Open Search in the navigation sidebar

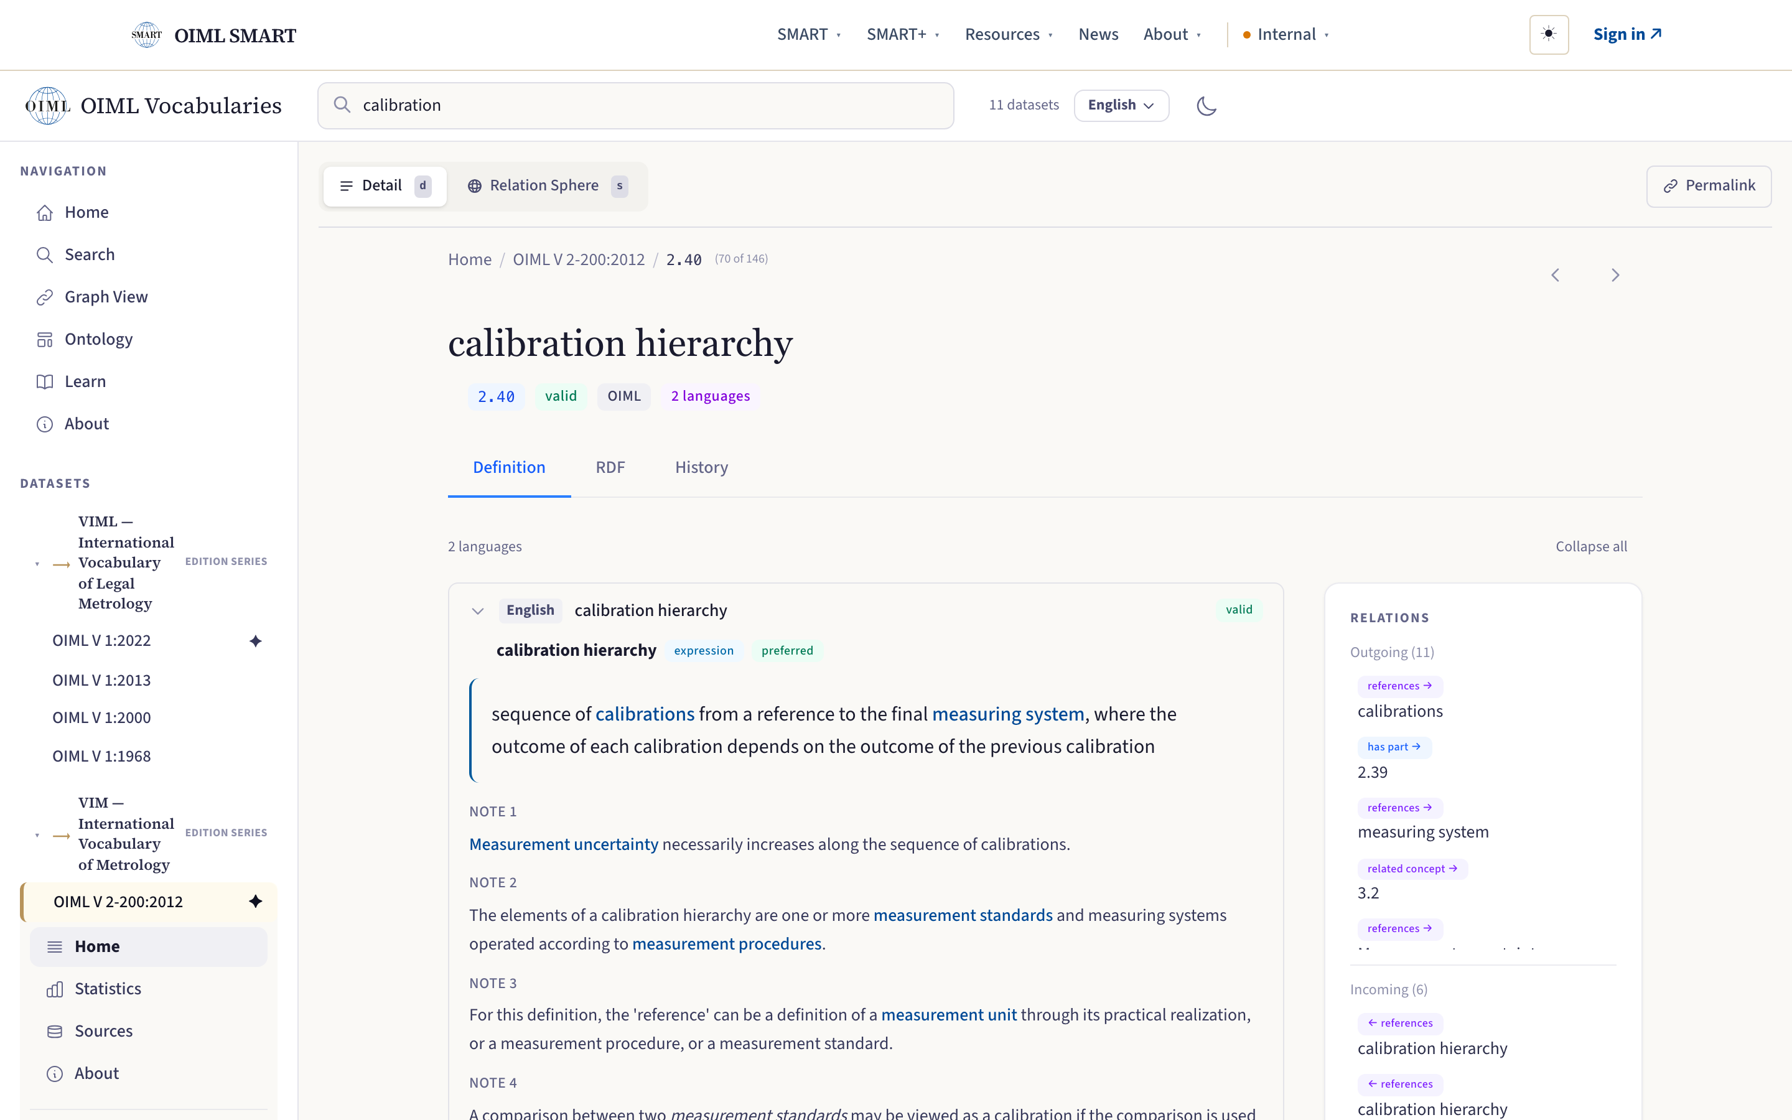(148, 255)
